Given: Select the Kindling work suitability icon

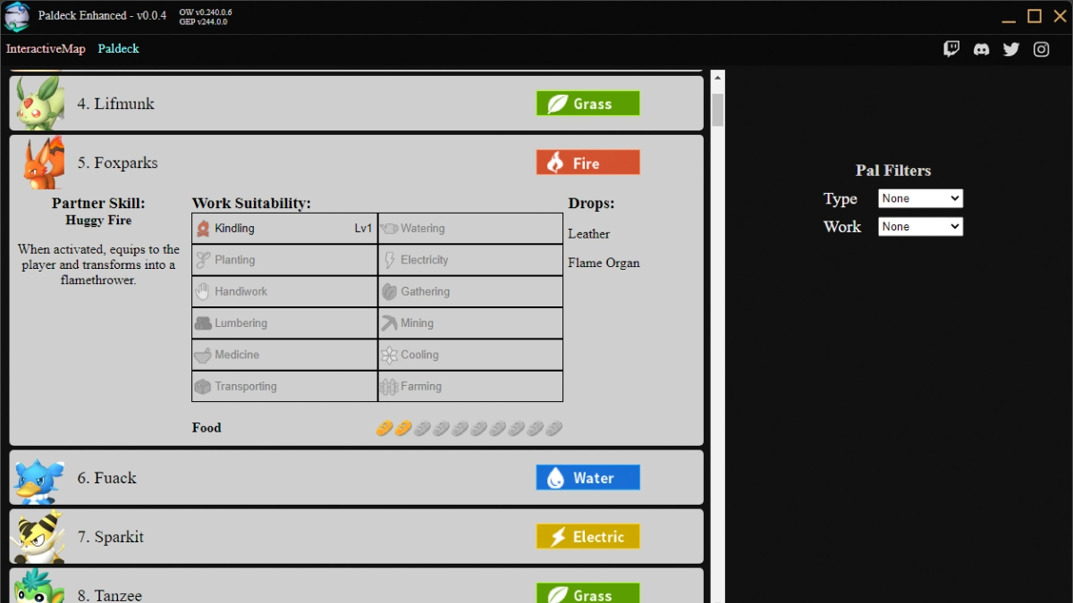Looking at the screenshot, I should [201, 228].
